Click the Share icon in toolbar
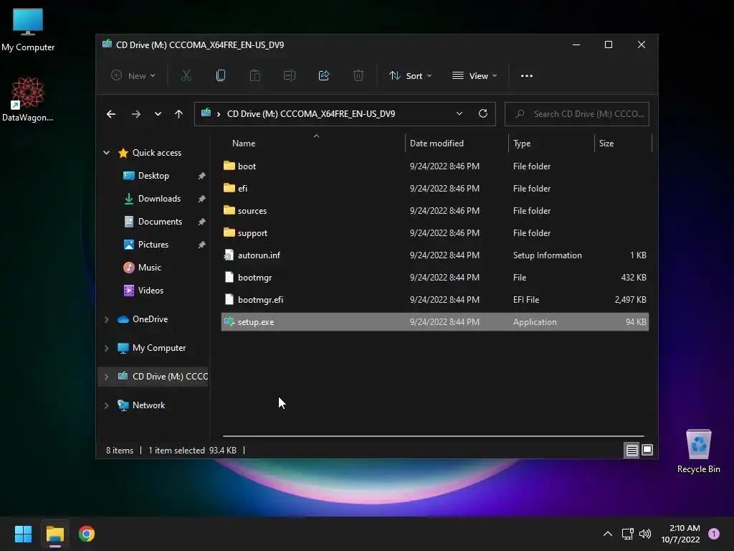This screenshot has height=551, width=734. [x=324, y=75]
